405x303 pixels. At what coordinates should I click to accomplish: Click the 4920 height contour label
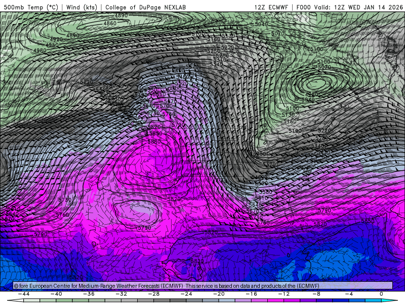pyautogui.click(x=56, y=40)
